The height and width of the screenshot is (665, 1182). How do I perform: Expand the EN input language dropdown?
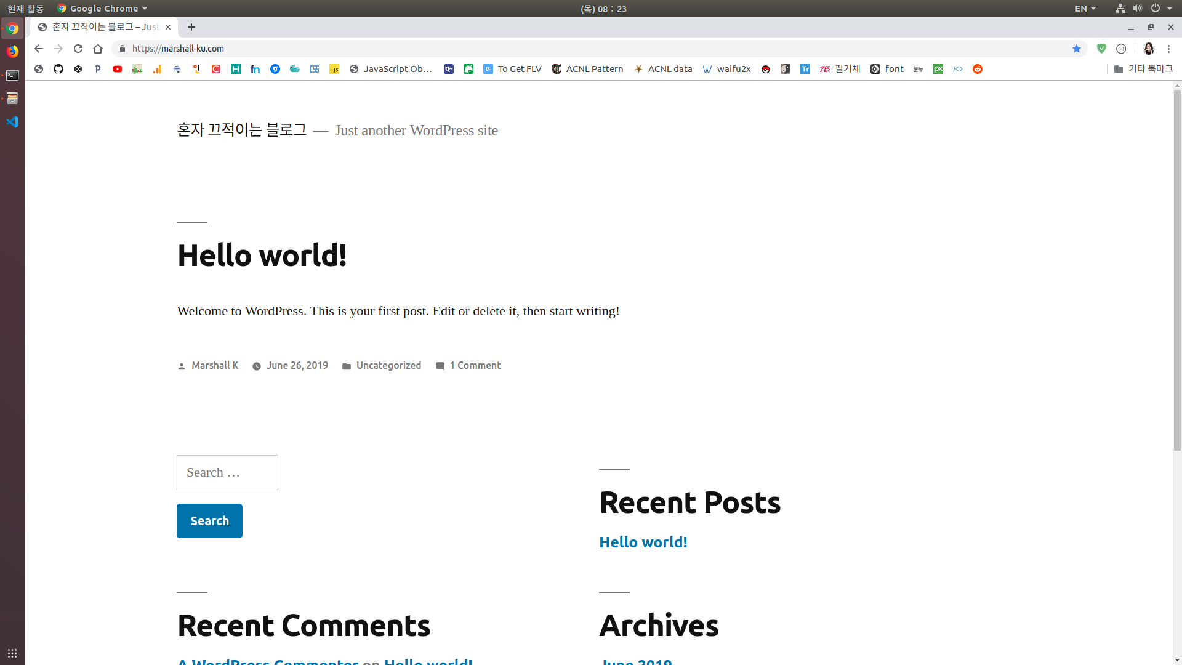coord(1085,9)
